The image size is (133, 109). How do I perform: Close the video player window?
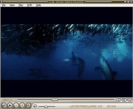(x=132, y=1)
